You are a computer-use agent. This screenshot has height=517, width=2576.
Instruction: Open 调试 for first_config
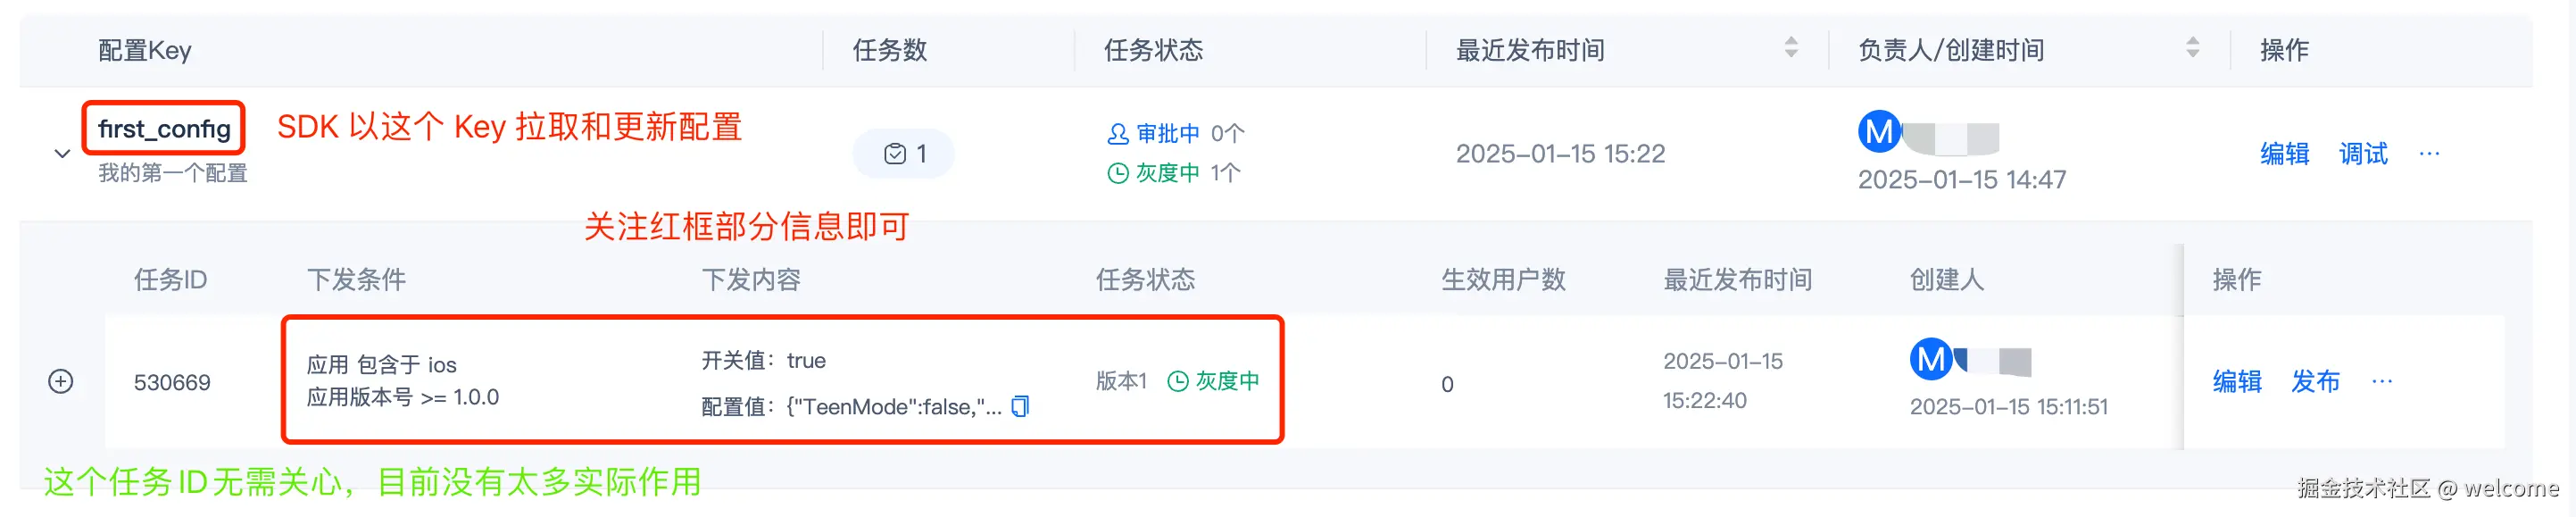(2362, 153)
